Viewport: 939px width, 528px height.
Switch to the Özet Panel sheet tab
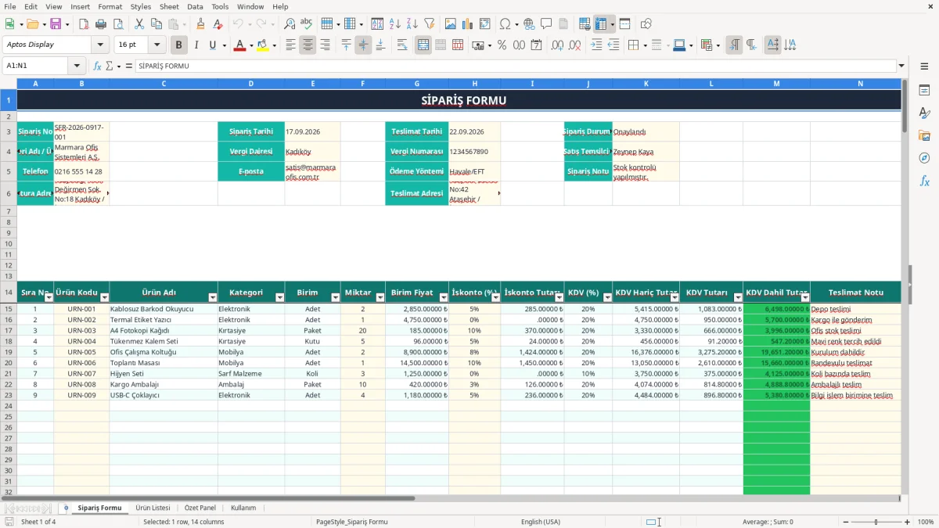[x=200, y=508]
